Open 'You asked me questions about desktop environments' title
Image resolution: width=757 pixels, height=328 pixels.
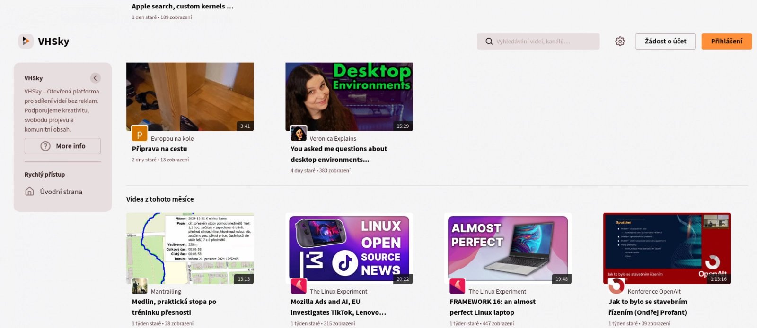click(339, 154)
